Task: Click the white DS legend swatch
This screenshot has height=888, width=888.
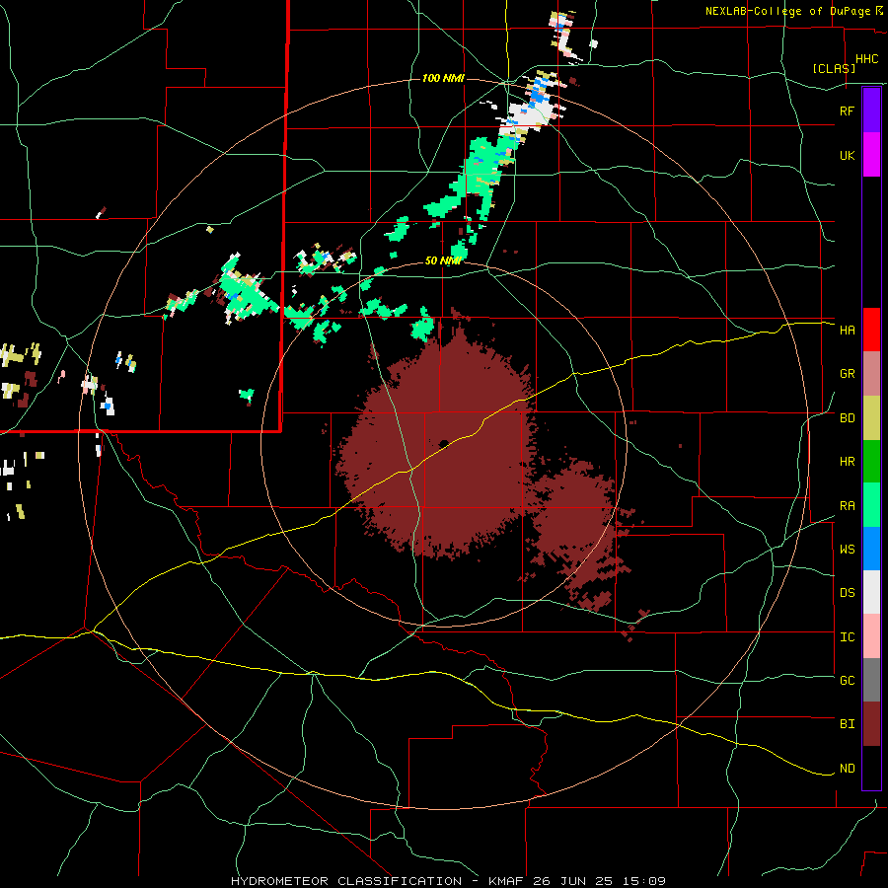Action: coord(871,592)
